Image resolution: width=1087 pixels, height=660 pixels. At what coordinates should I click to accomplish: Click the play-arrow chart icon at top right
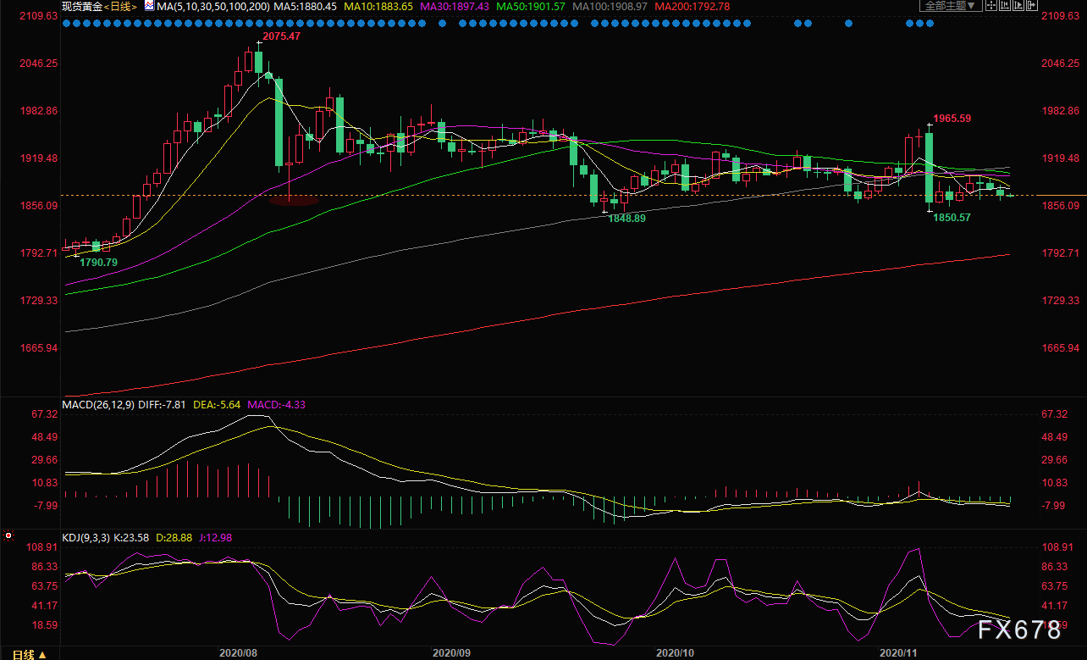pos(1018,5)
